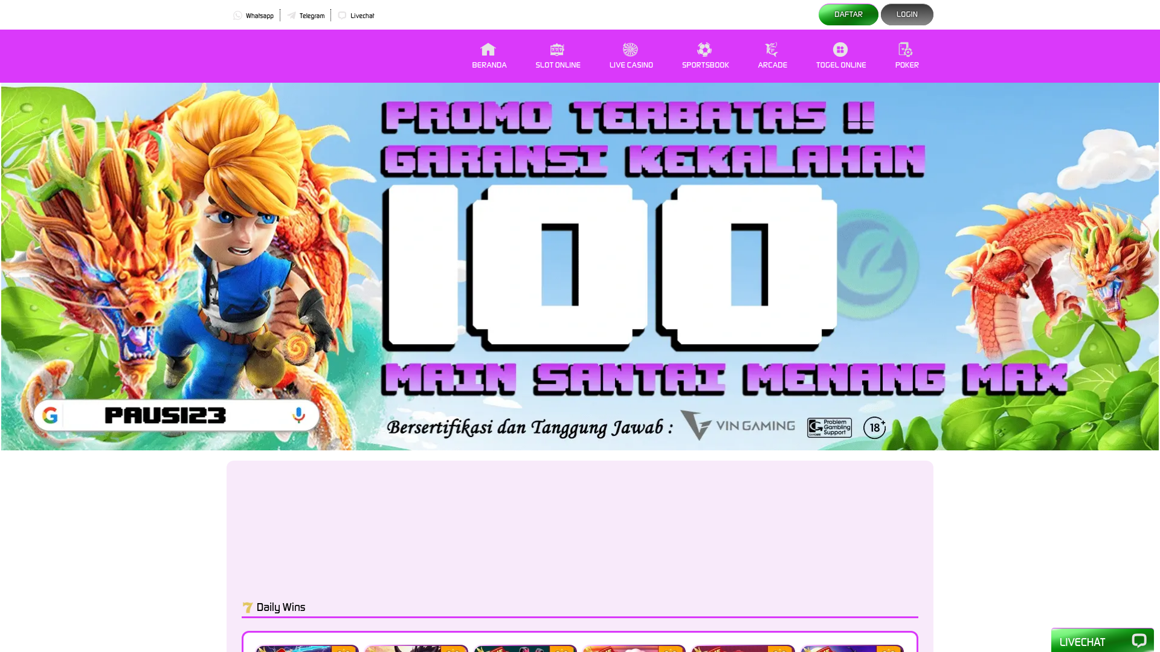The image size is (1160, 652).
Task: Click the Daily Wins heading
Action: (x=280, y=607)
